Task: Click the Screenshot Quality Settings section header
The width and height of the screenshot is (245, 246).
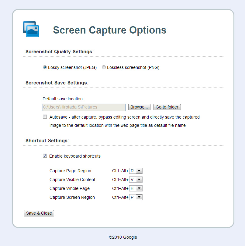Action: point(60,52)
